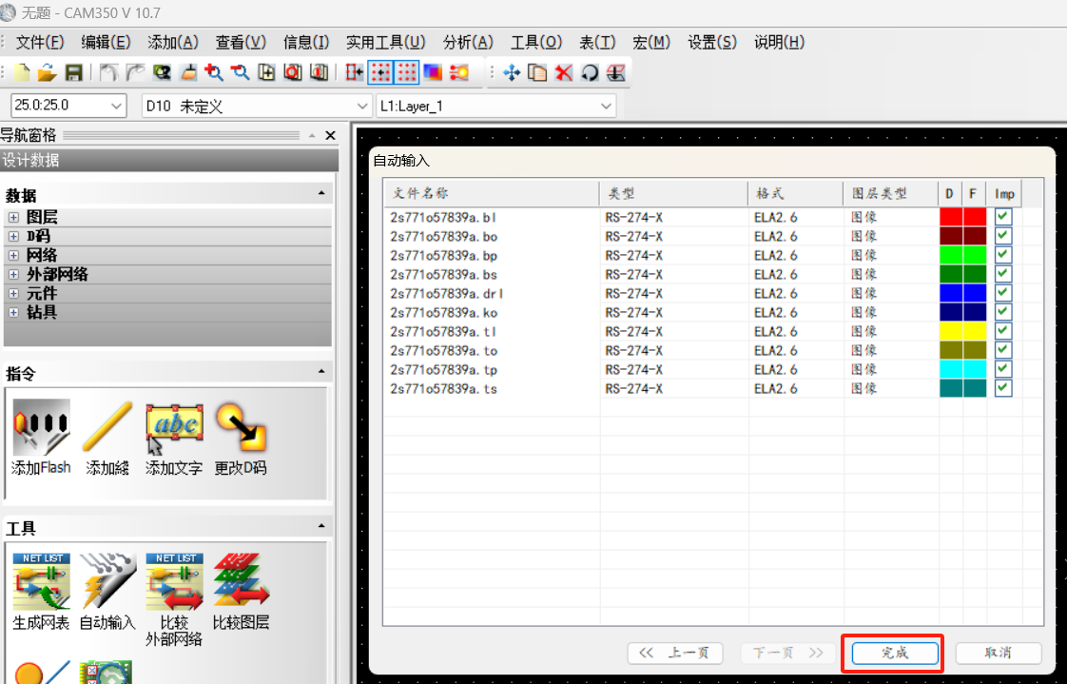Collapse the 指令 panel section arrow
Viewport: 1067px width, 684px height.
click(321, 372)
